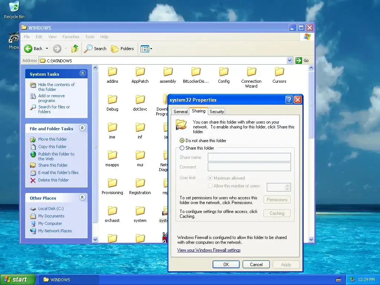This screenshot has width=380, height=285.
Task: Open the addins folder
Action: tap(112, 75)
